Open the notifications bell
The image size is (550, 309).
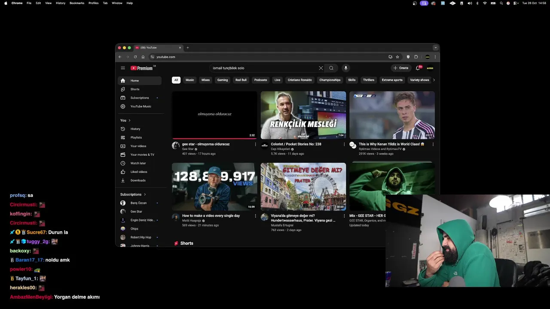point(418,68)
